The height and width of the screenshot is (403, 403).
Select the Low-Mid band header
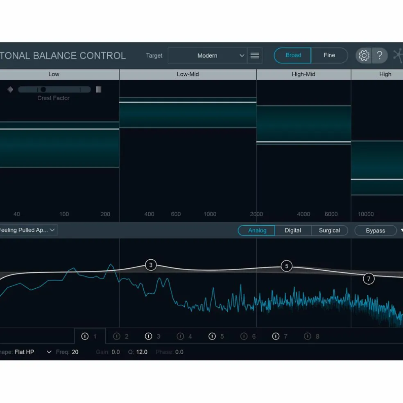(188, 74)
